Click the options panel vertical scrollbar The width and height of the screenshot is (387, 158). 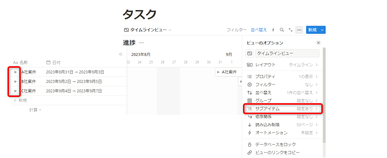324,95
